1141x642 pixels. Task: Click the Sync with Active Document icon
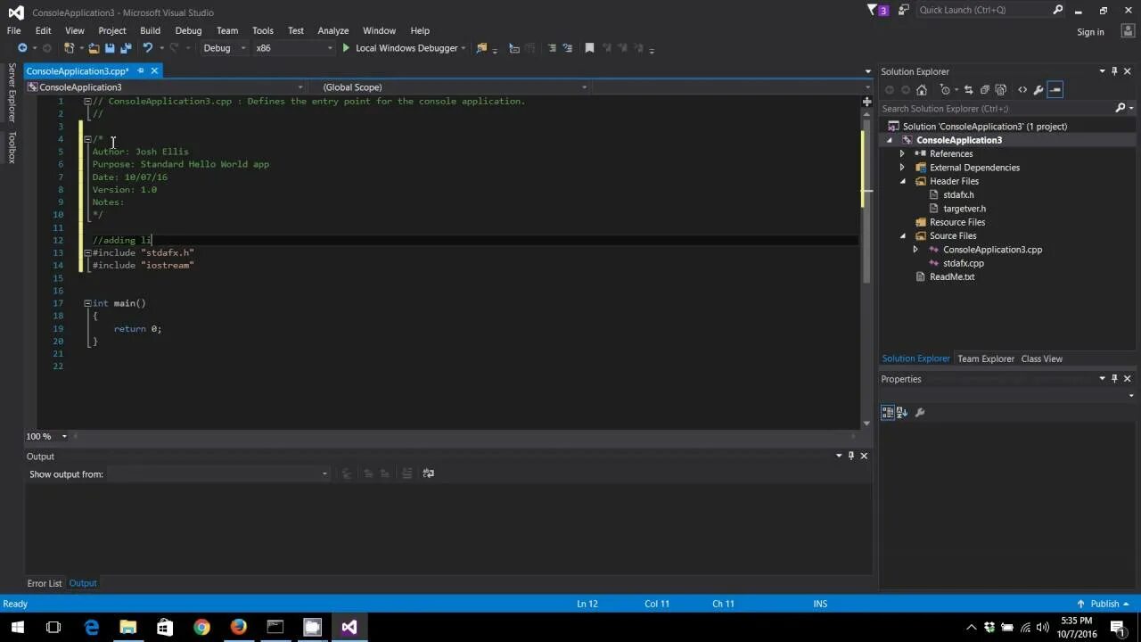click(x=969, y=89)
